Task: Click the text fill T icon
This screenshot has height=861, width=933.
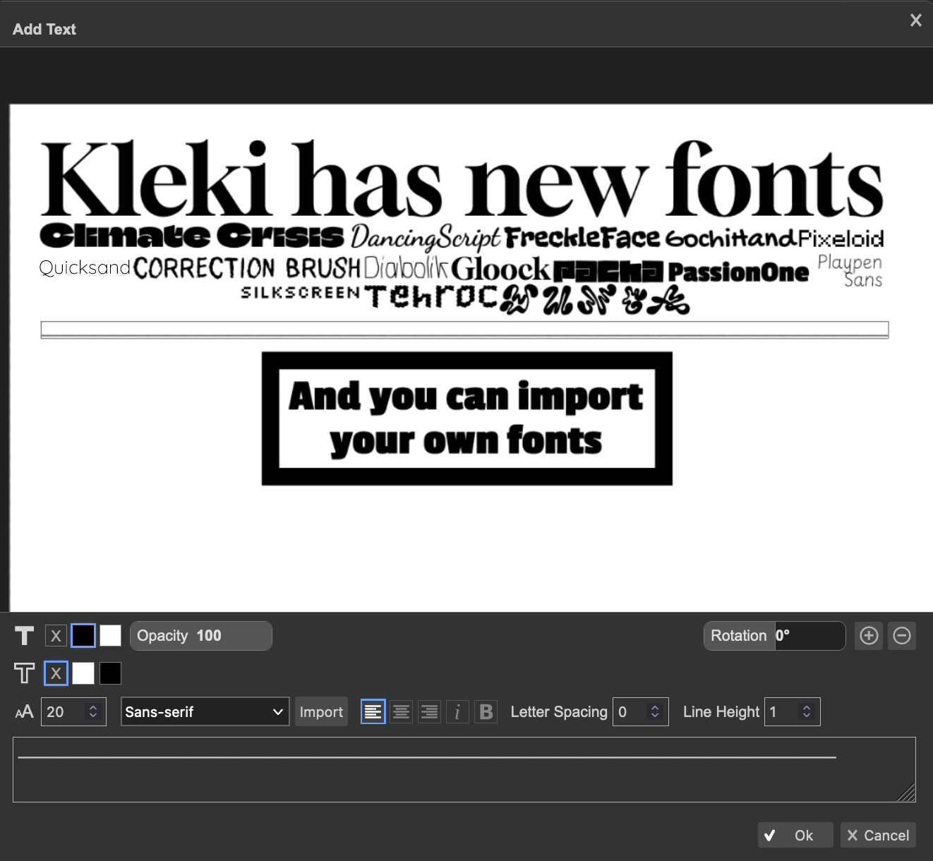Action: [x=24, y=636]
